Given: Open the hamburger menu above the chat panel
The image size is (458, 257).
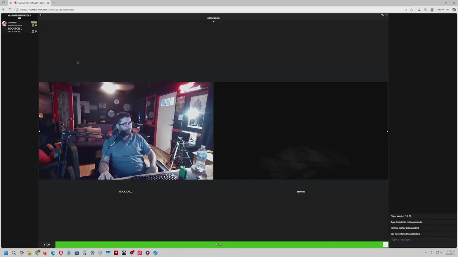Looking at the screenshot, I should (x=386, y=15).
